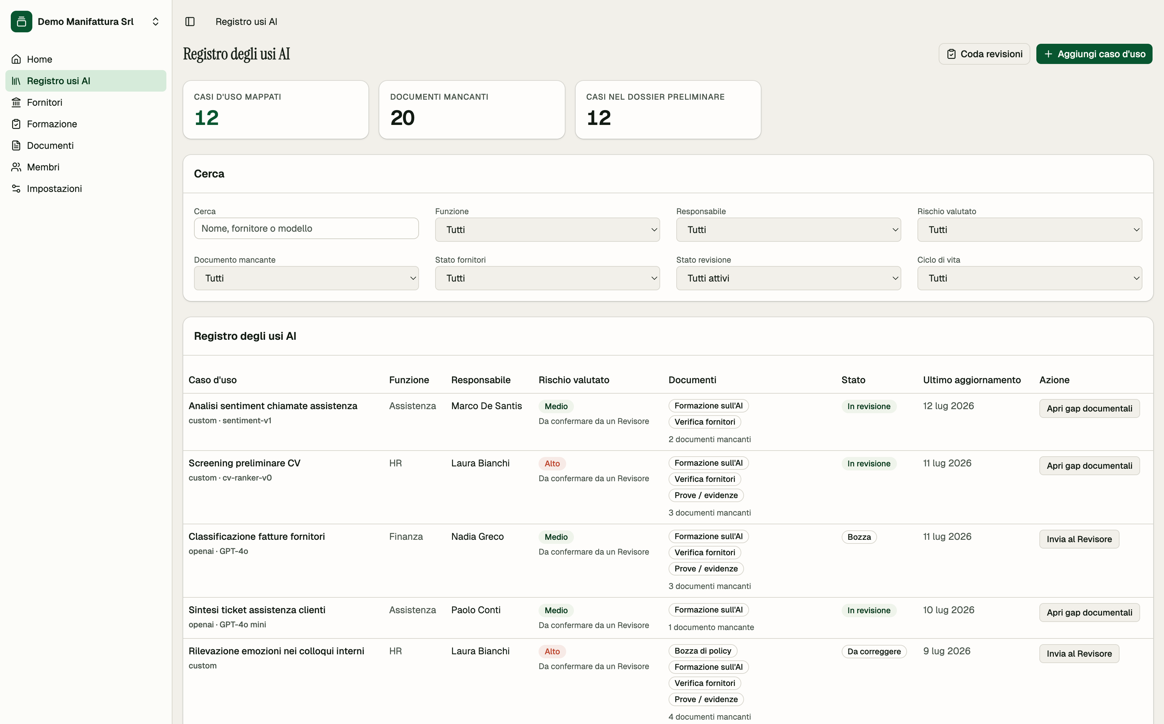Open Screening preliminare CV use case
This screenshot has height=724, width=1164.
point(245,463)
